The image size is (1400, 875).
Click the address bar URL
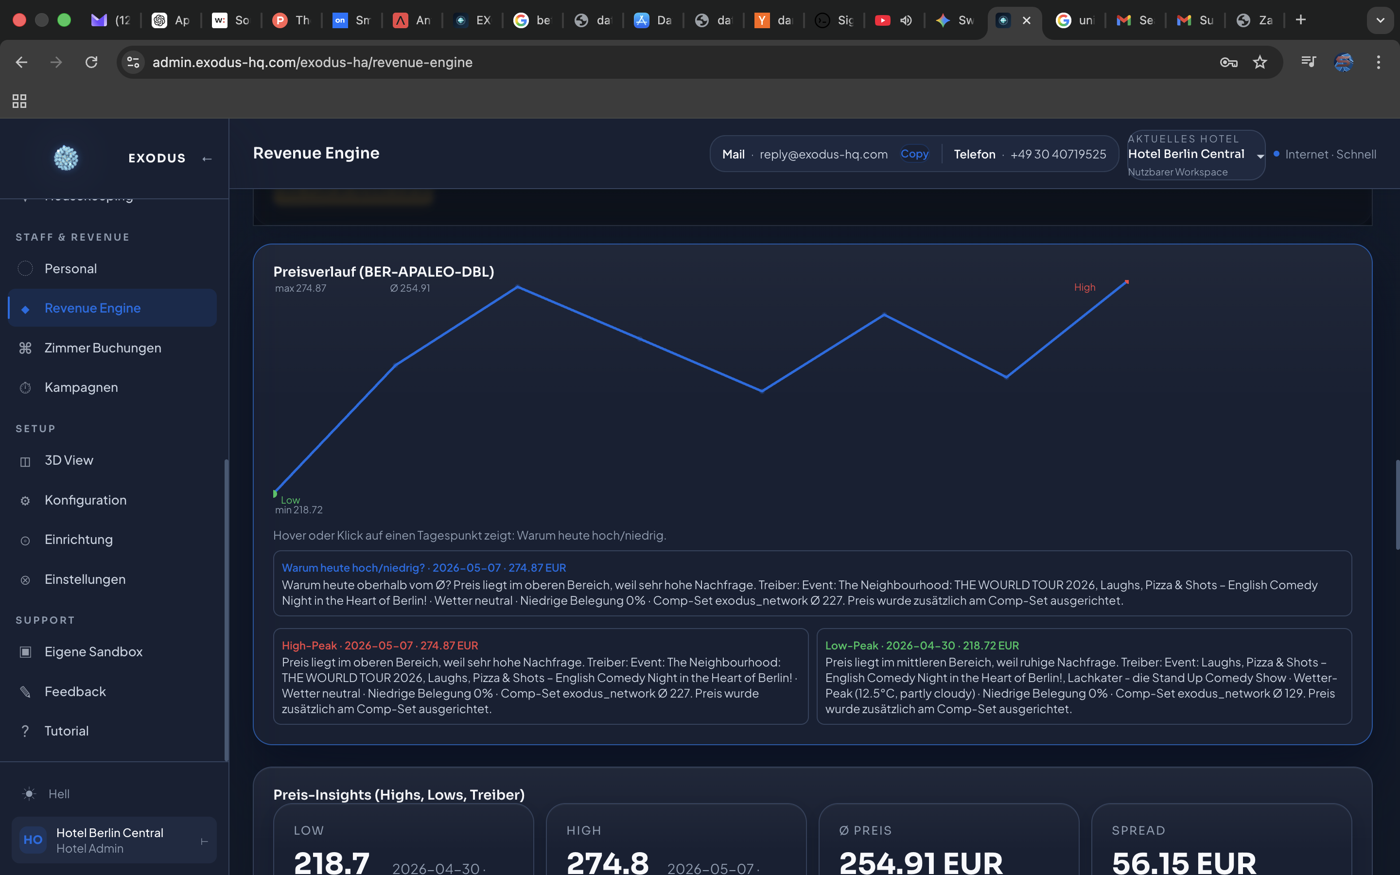click(x=313, y=62)
